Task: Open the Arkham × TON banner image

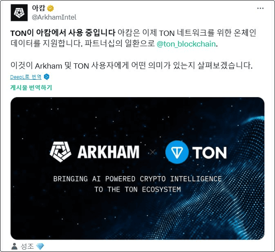Action: tap(137, 168)
